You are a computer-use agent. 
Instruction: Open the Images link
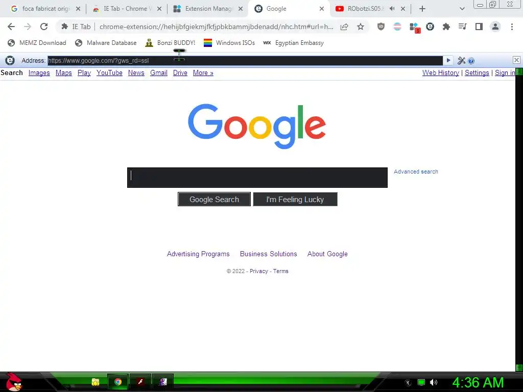click(39, 72)
